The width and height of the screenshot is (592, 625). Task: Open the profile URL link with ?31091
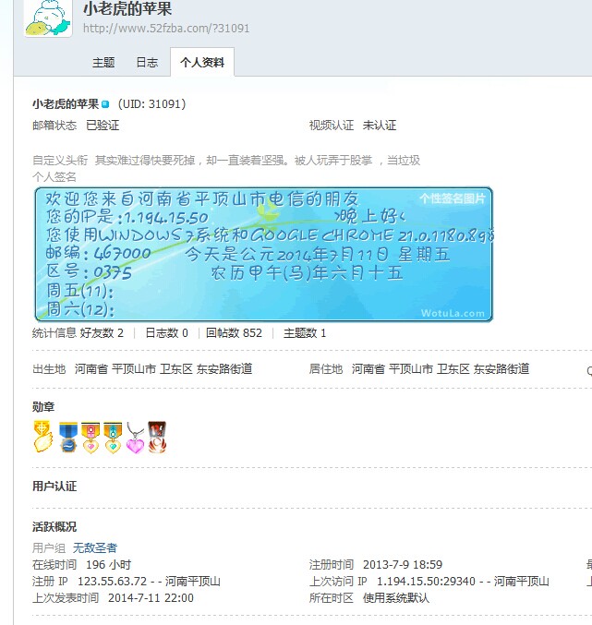[166, 29]
